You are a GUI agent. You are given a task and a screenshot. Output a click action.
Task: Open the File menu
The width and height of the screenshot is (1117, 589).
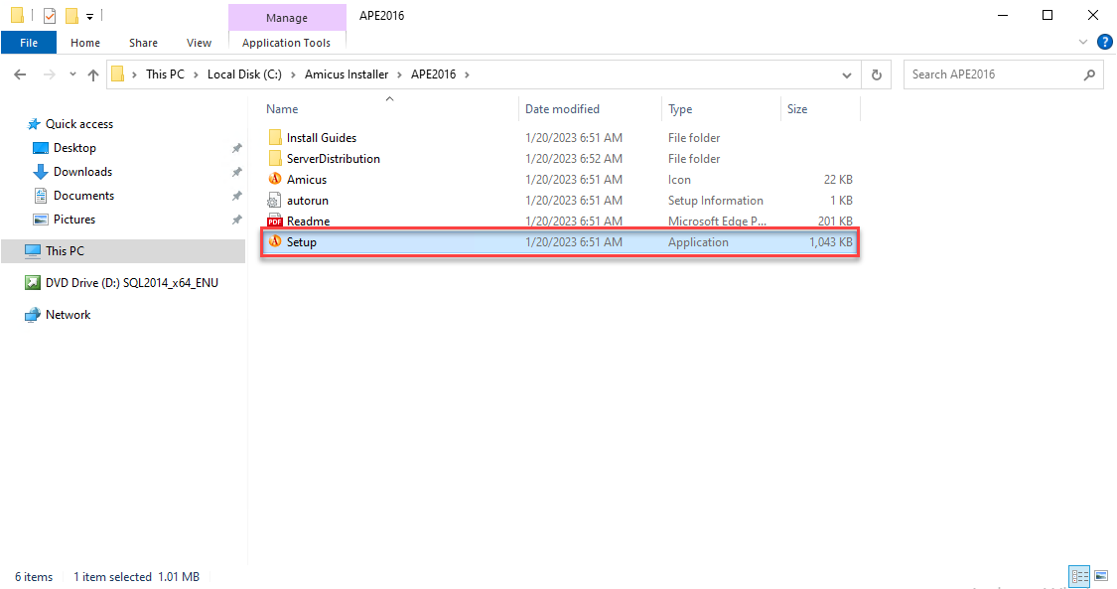[29, 42]
